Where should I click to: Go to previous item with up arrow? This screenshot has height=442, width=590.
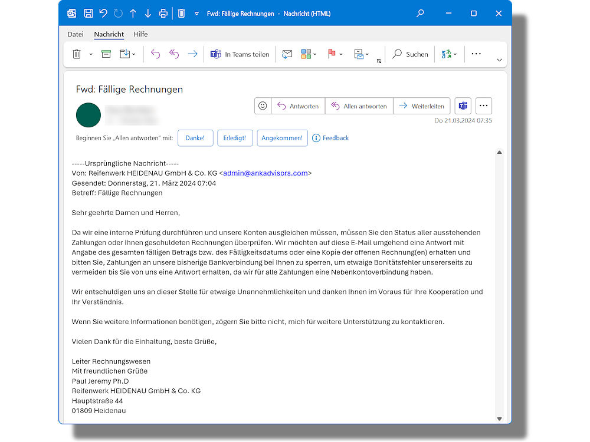coord(133,14)
